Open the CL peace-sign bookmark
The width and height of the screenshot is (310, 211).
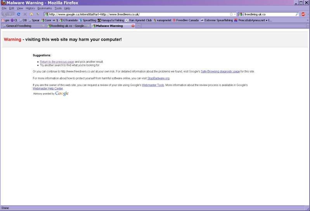[14, 20]
